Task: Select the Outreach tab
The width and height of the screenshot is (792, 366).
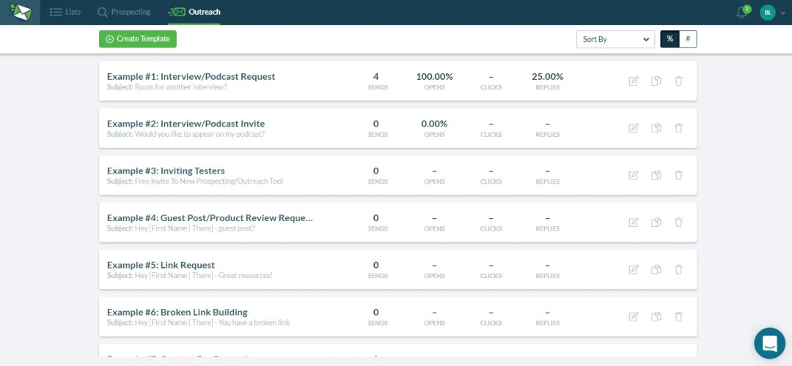Action: [194, 12]
